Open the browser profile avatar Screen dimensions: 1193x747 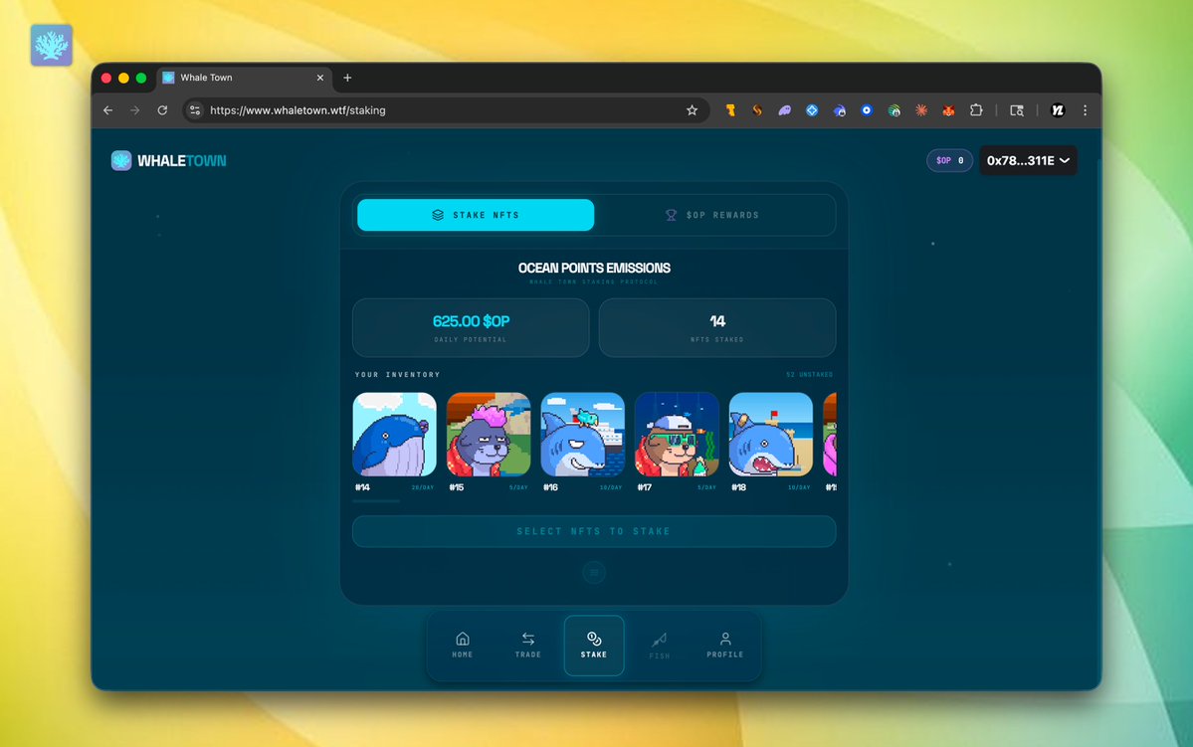1058,110
